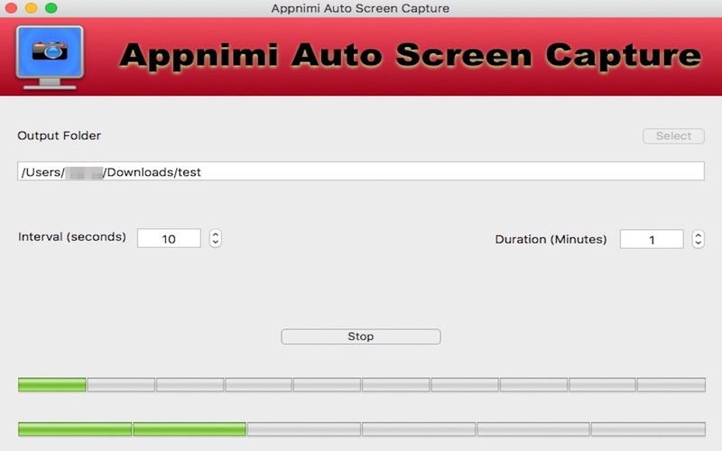Click the Duration minutes value field

pos(652,239)
